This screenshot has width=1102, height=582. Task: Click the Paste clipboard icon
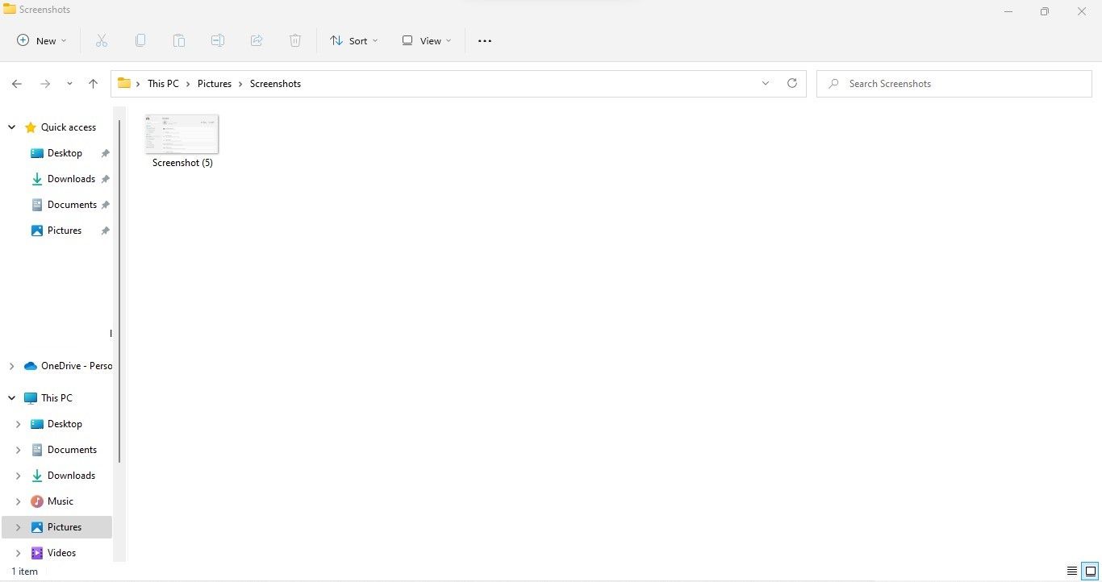pos(179,40)
